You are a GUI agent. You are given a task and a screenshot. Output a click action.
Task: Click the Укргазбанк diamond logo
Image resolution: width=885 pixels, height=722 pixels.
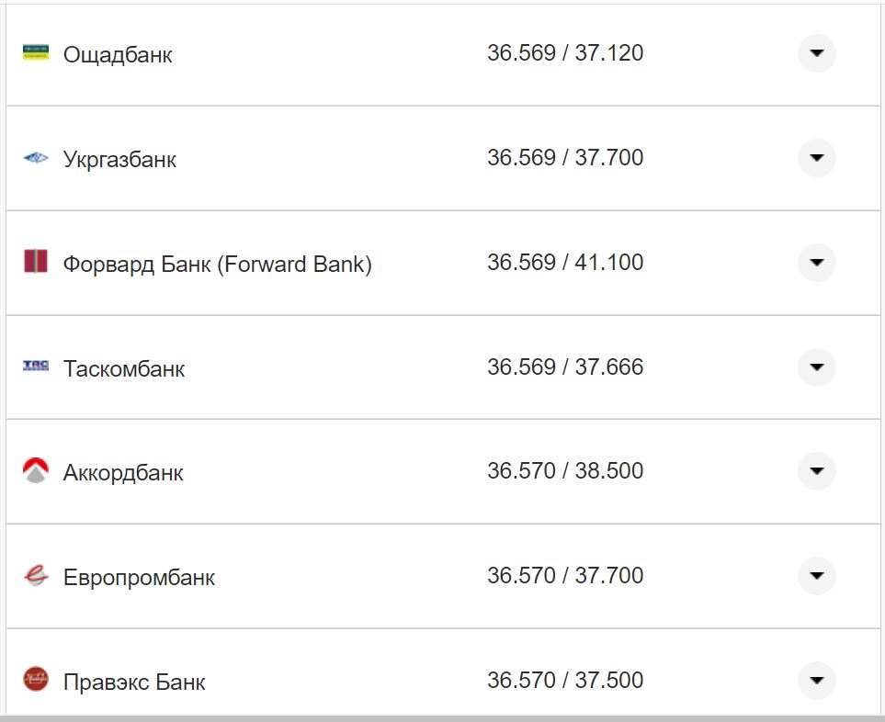(33, 156)
